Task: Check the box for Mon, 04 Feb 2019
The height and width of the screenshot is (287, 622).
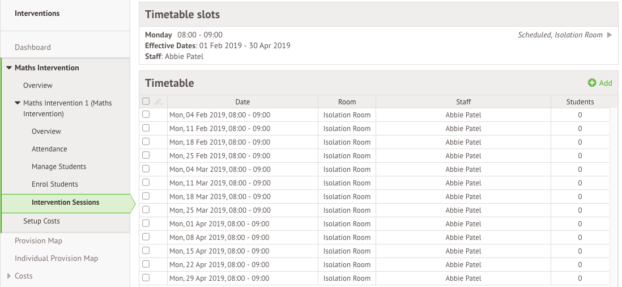Action: pyautogui.click(x=146, y=115)
